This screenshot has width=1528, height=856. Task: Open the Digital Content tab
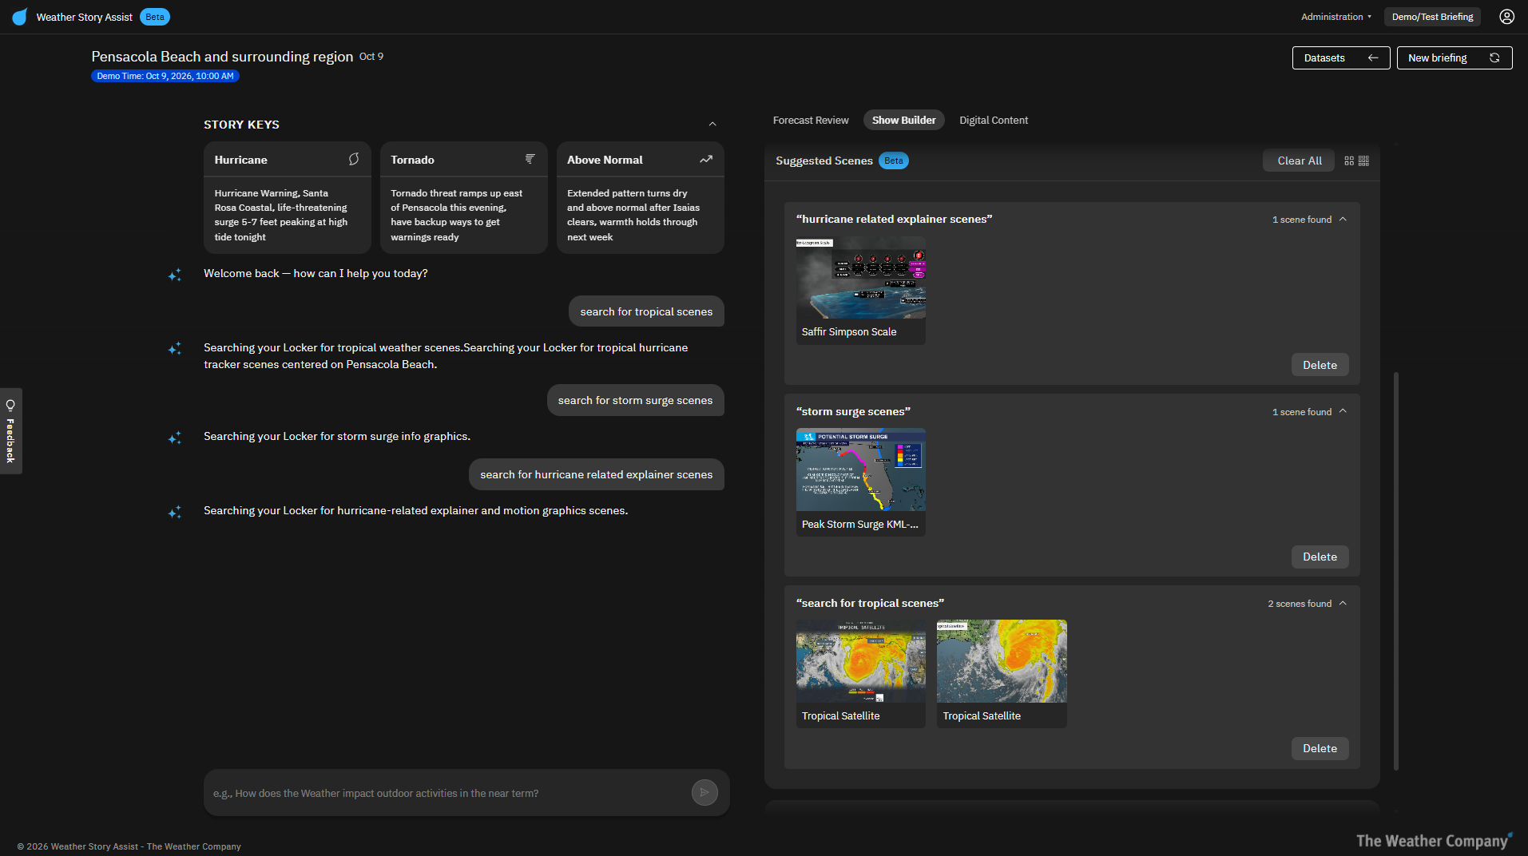point(993,120)
